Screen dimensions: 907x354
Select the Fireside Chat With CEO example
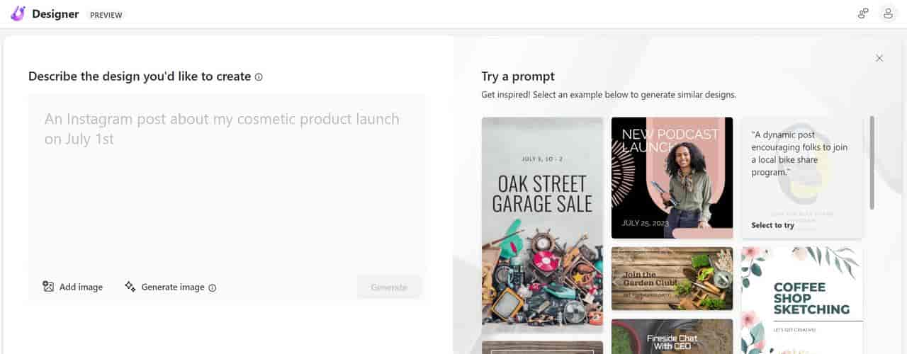click(672, 337)
